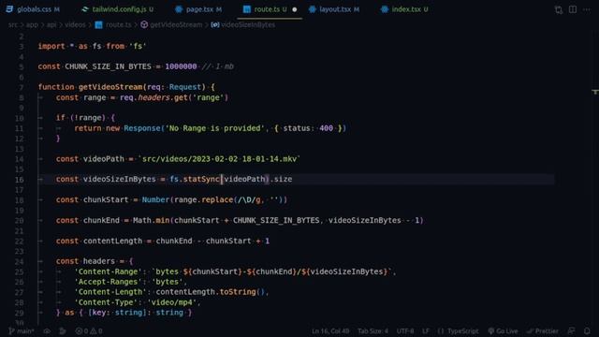Click the source control branch icon

point(11,331)
